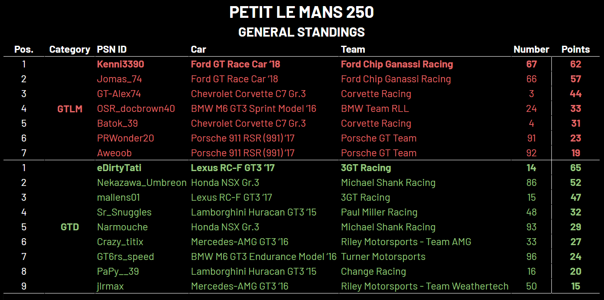Click PSN ID eDirtyTati
Screen dimensions: 604x300
(x=119, y=168)
